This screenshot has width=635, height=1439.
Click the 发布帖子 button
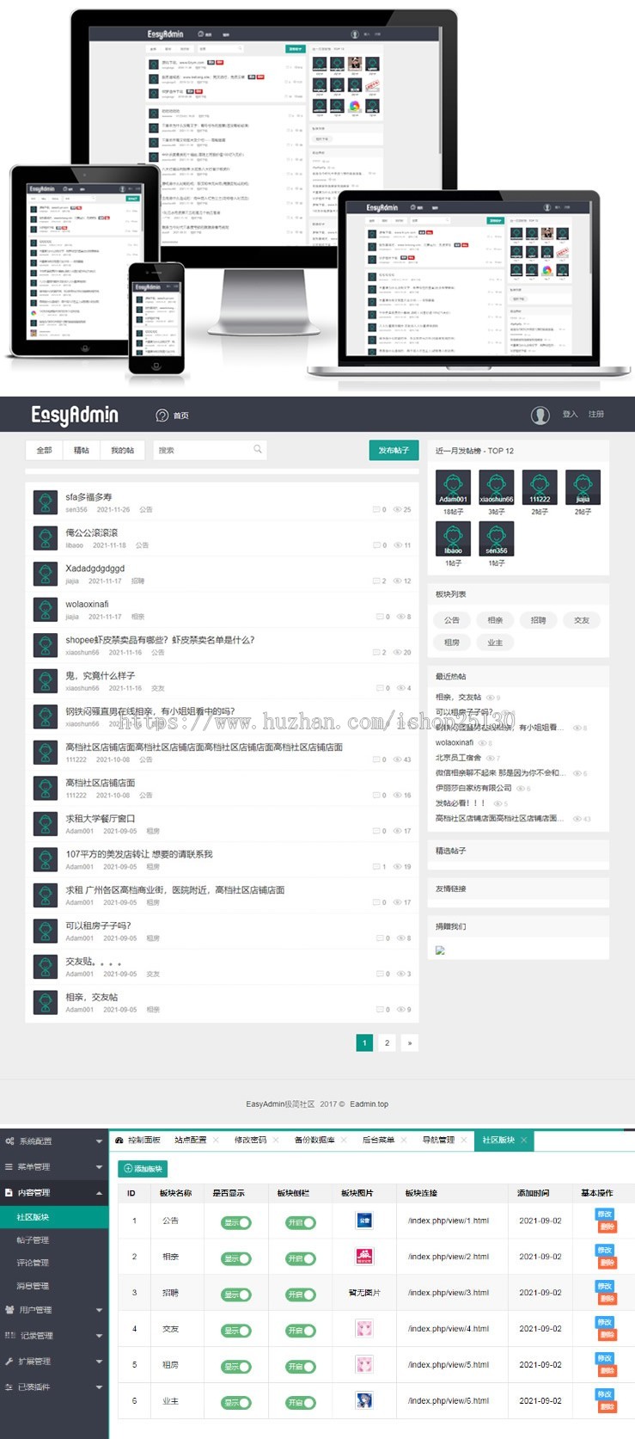(394, 450)
